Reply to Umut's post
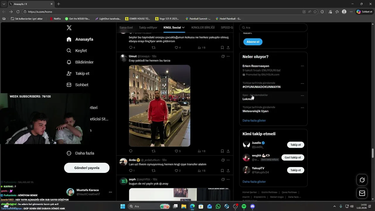This screenshot has height=211, width=375. [x=131, y=151]
